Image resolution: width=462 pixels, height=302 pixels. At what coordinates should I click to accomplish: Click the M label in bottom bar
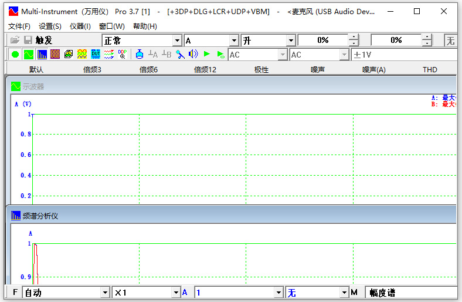pos(354,292)
